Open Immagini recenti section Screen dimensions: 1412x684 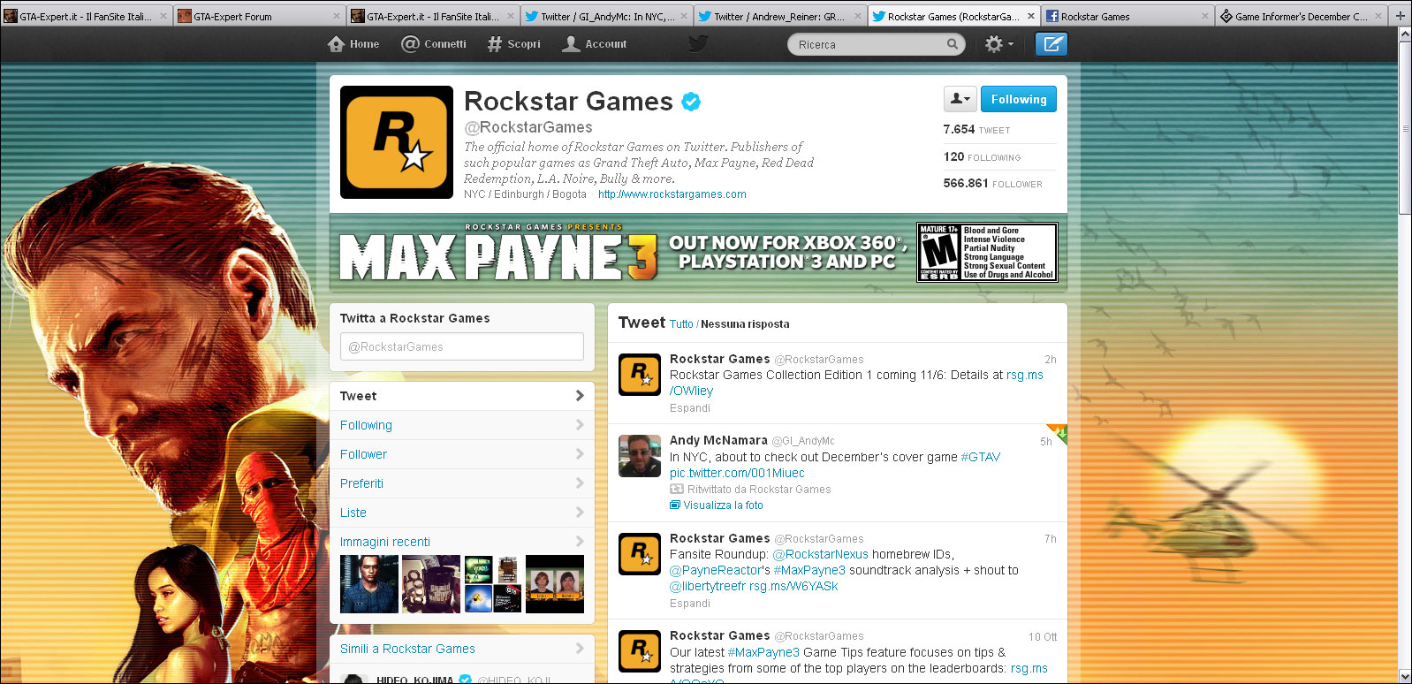click(x=385, y=542)
